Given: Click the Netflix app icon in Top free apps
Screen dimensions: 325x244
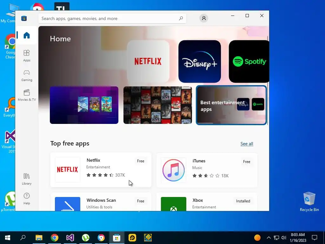Looking at the screenshot, I should click(68, 170).
